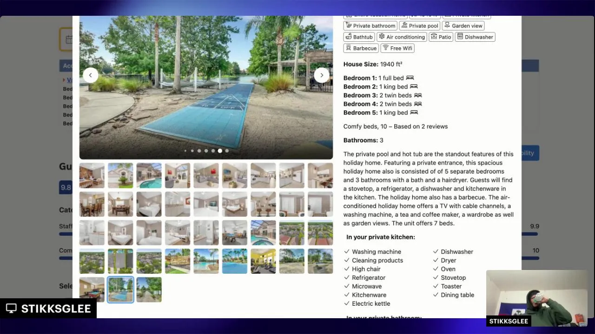Click Refrigerator in the kitchen list
This screenshot has height=334, width=595.
(369, 278)
